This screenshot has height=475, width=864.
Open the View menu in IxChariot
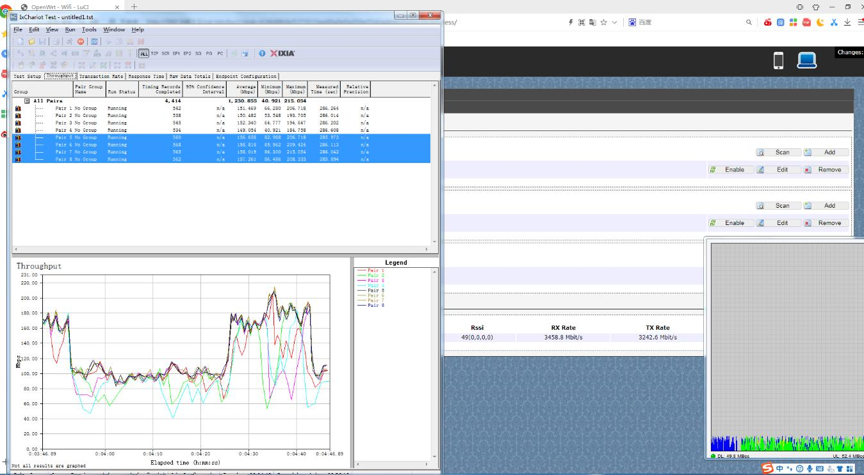tap(52, 29)
